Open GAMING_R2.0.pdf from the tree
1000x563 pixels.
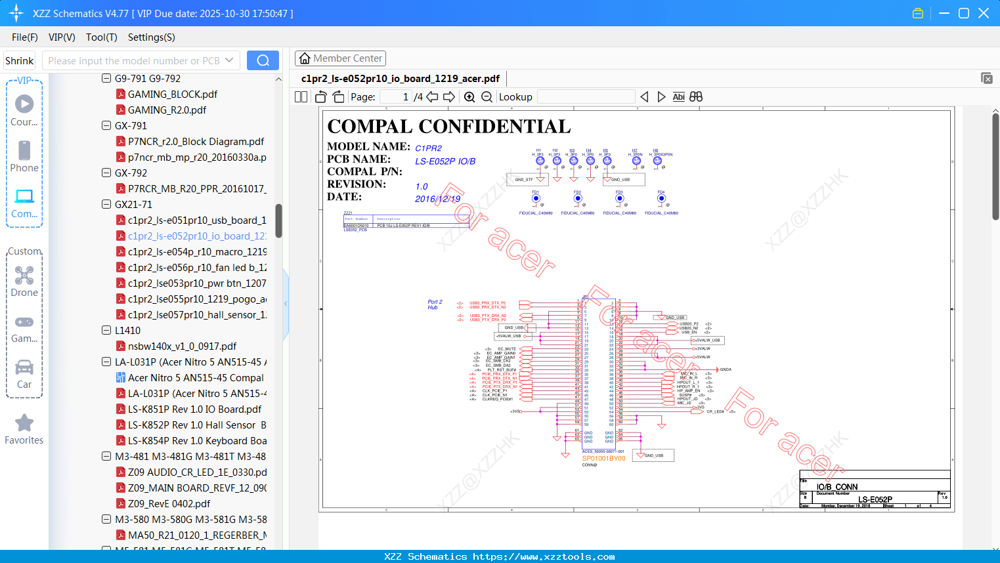[167, 110]
